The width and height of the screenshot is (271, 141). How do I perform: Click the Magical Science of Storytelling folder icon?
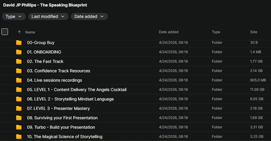19,137
